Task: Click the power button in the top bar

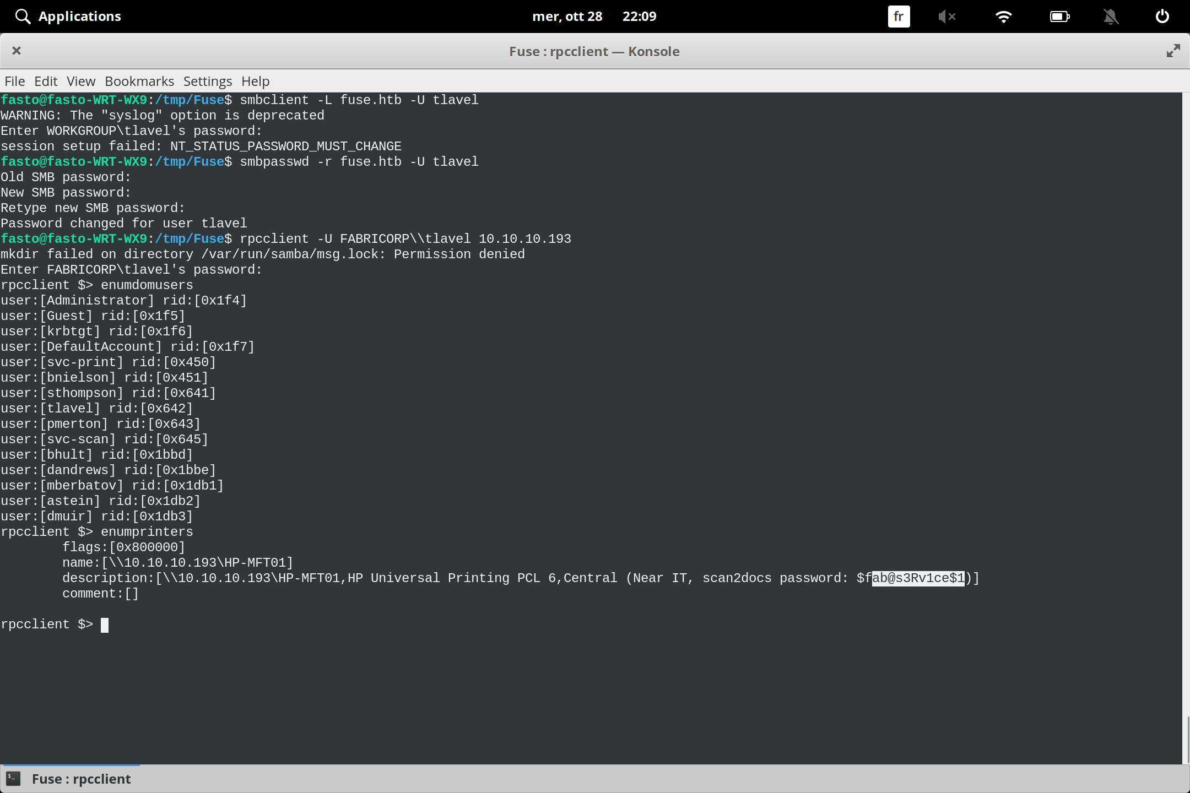Action: 1161,16
